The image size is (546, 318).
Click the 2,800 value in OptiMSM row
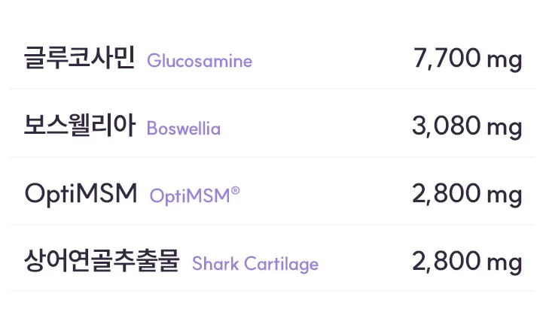(x=447, y=193)
